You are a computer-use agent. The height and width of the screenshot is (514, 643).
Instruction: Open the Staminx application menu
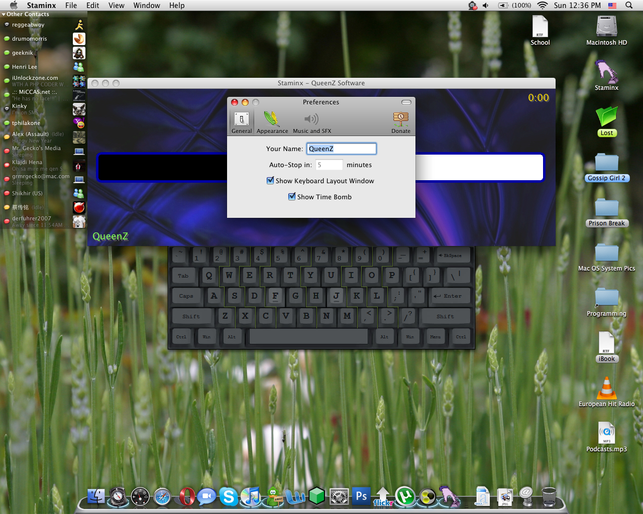point(41,6)
